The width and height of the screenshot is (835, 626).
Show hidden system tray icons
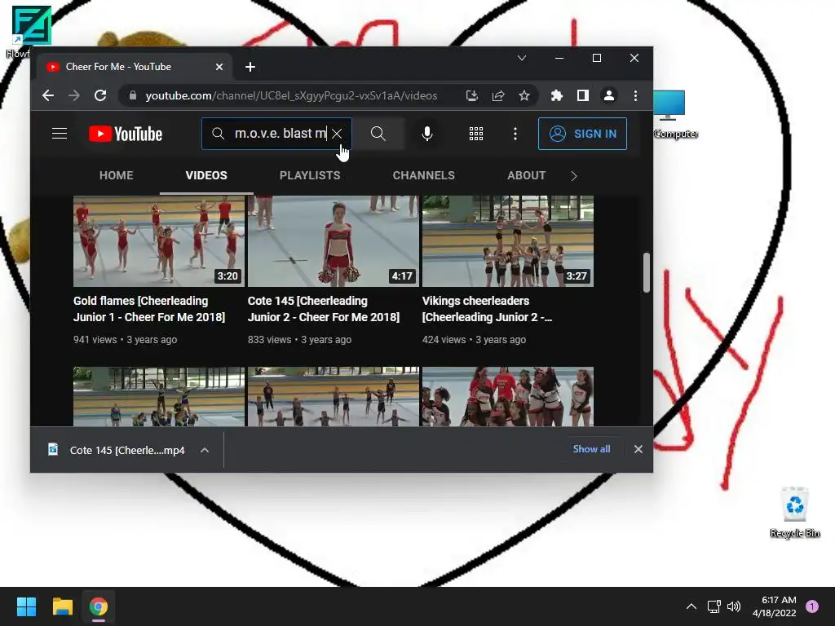pyautogui.click(x=691, y=606)
